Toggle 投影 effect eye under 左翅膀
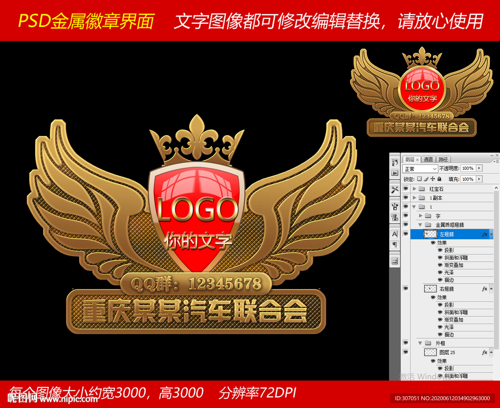The image size is (500, 408). pos(440,250)
